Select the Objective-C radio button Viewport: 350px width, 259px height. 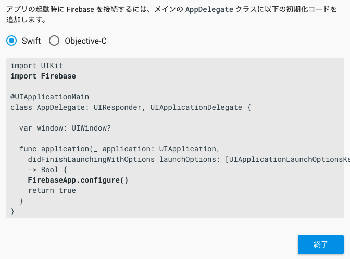[54, 41]
